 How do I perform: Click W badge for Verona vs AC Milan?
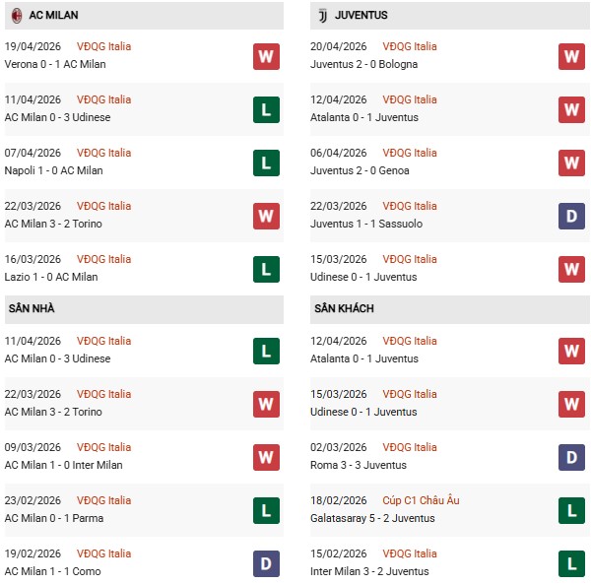[266, 56]
